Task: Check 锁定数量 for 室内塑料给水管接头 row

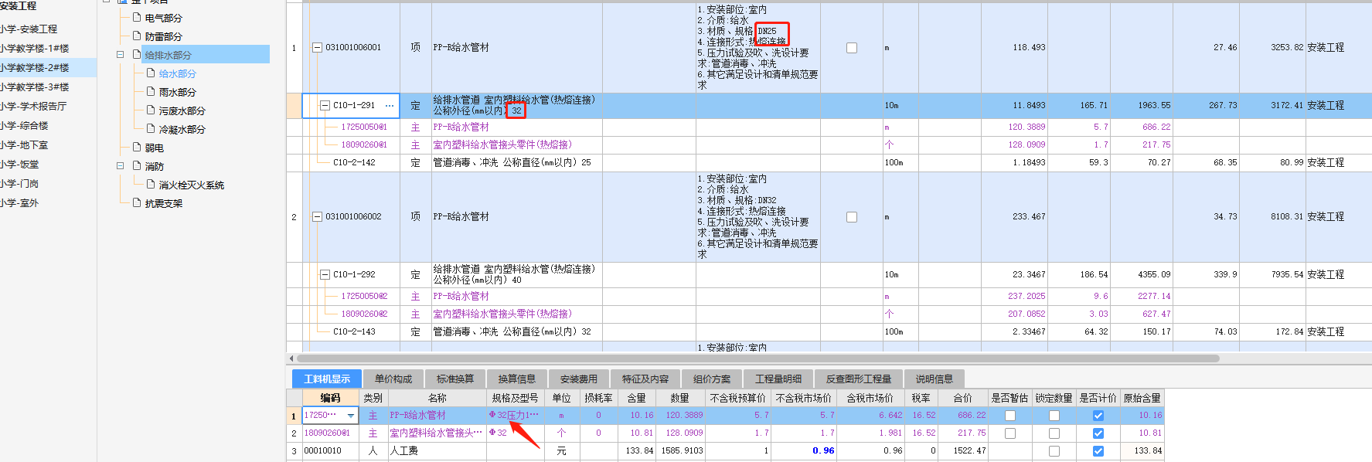Action: [x=1054, y=433]
